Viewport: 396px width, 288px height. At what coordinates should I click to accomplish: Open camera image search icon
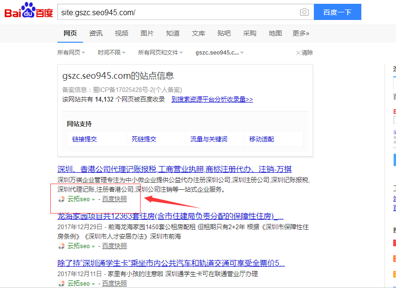pyautogui.click(x=304, y=12)
